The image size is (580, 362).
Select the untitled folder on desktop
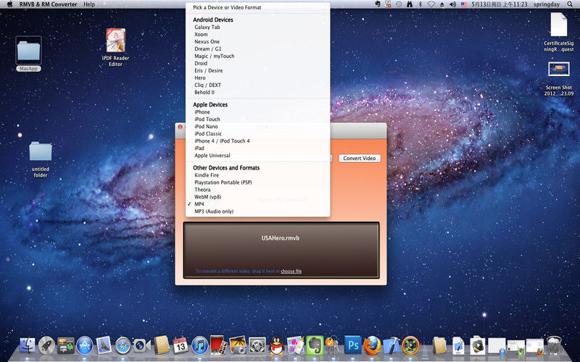point(41,159)
